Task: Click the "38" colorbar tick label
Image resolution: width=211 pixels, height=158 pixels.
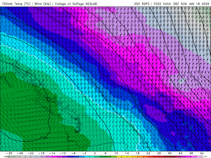Action: 191,153
